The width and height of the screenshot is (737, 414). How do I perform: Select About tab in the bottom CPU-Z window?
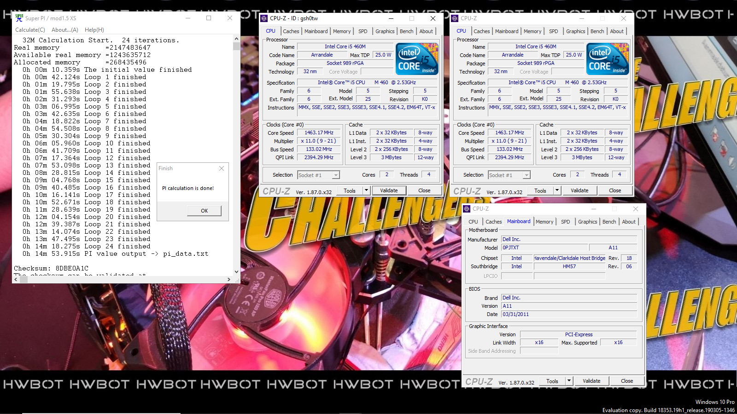(629, 222)
